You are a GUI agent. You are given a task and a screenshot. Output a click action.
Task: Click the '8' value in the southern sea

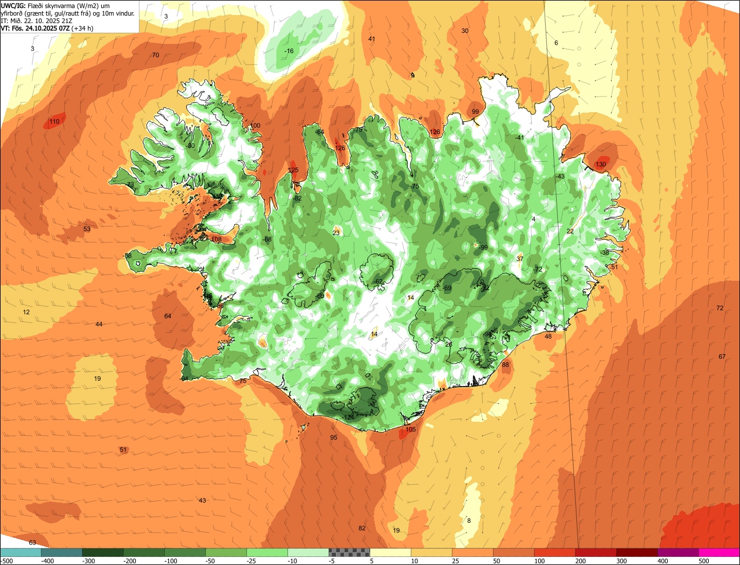(x=469, y=521)
